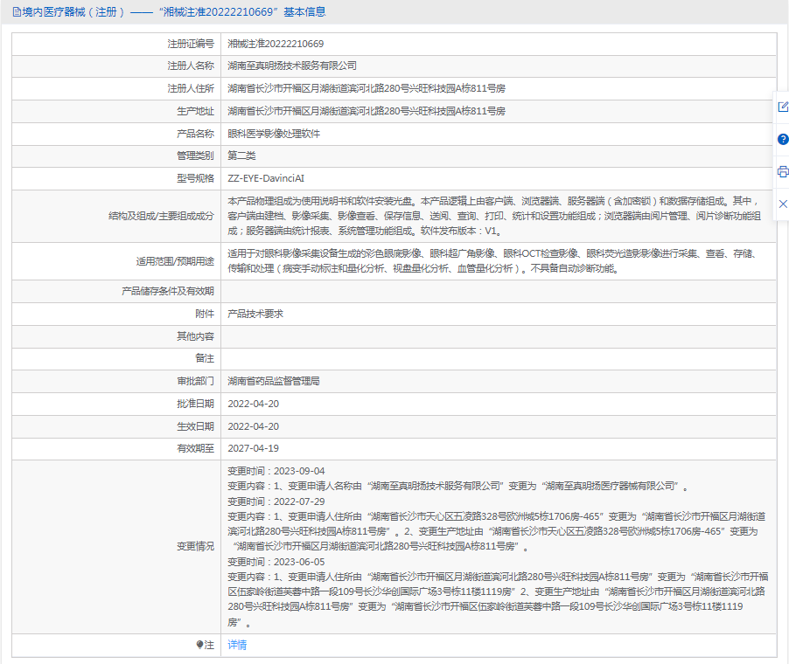Click the model spec ZZ-EYE-DavinciAI value
Screen dimensions: 789x664
click(266, 178)
